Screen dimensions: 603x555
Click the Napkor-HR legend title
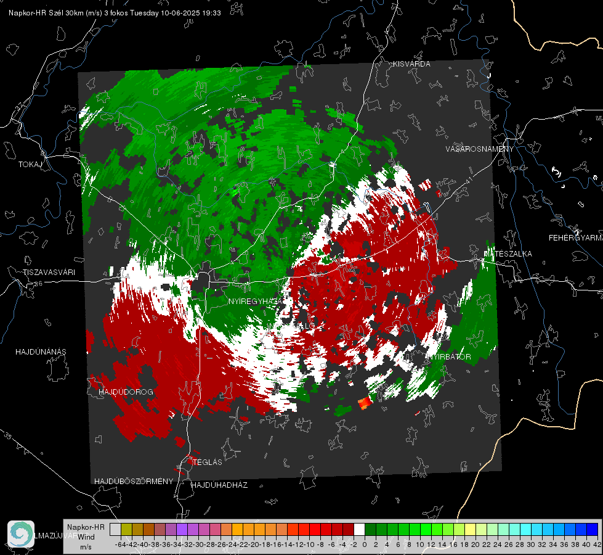point(86,527)
